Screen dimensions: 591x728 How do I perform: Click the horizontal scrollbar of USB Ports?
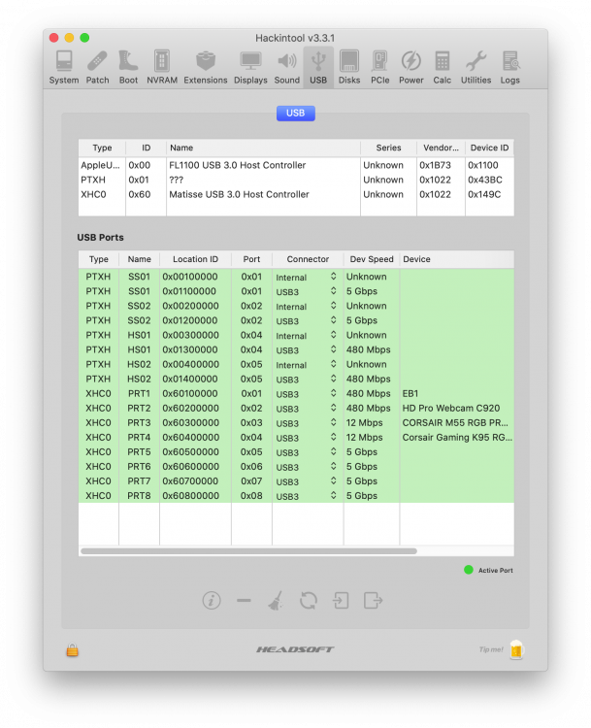pos(248,551)
